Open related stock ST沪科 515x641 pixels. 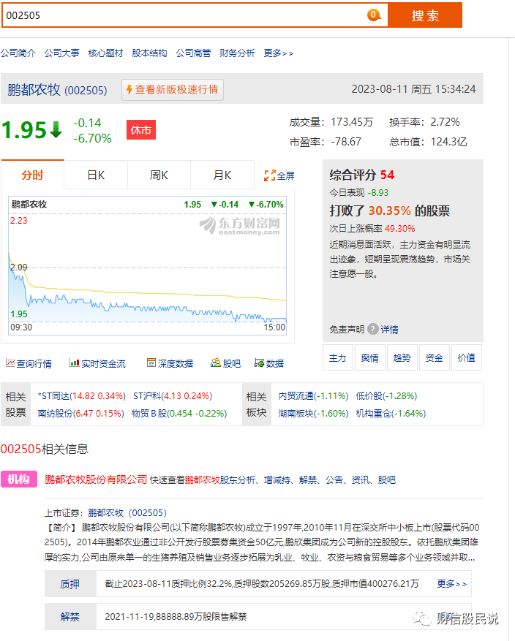pyautogui.click(x=173, y=395)
